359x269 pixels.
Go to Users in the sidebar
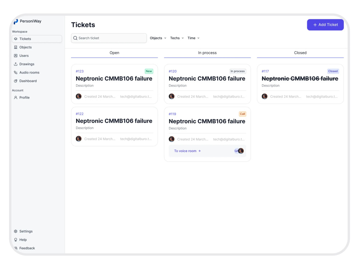point(24,56)
